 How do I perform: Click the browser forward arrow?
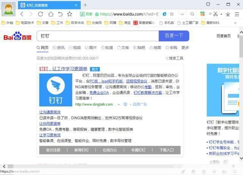[31, 14]
